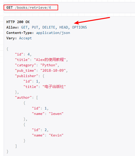Select the "电子出版社" publisher title value

(54, 87)
